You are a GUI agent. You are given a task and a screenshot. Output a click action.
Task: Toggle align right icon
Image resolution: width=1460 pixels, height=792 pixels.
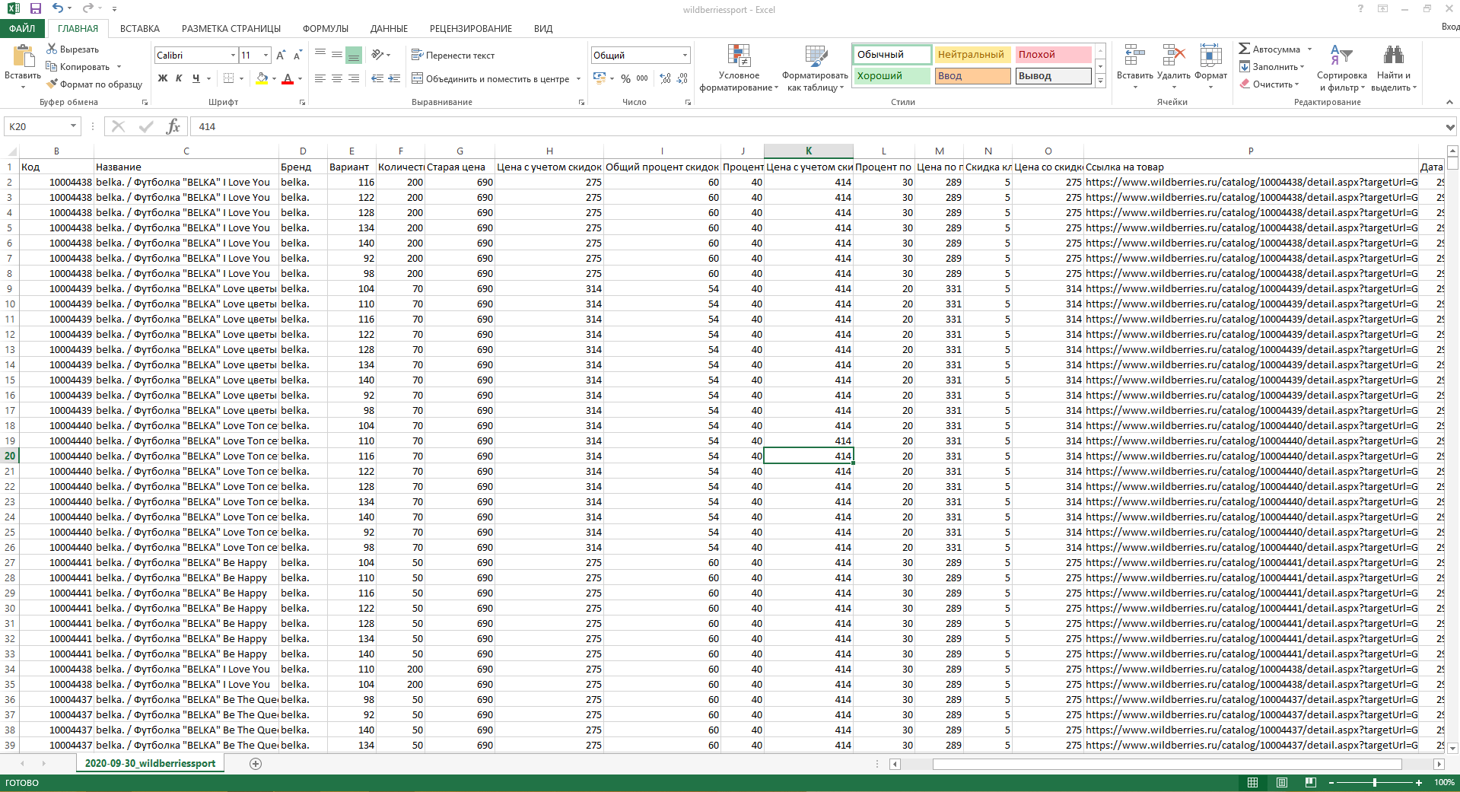point(353,78)
